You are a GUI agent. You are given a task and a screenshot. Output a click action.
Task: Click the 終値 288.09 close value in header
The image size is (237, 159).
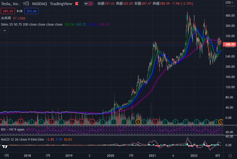tap(161, 4)
